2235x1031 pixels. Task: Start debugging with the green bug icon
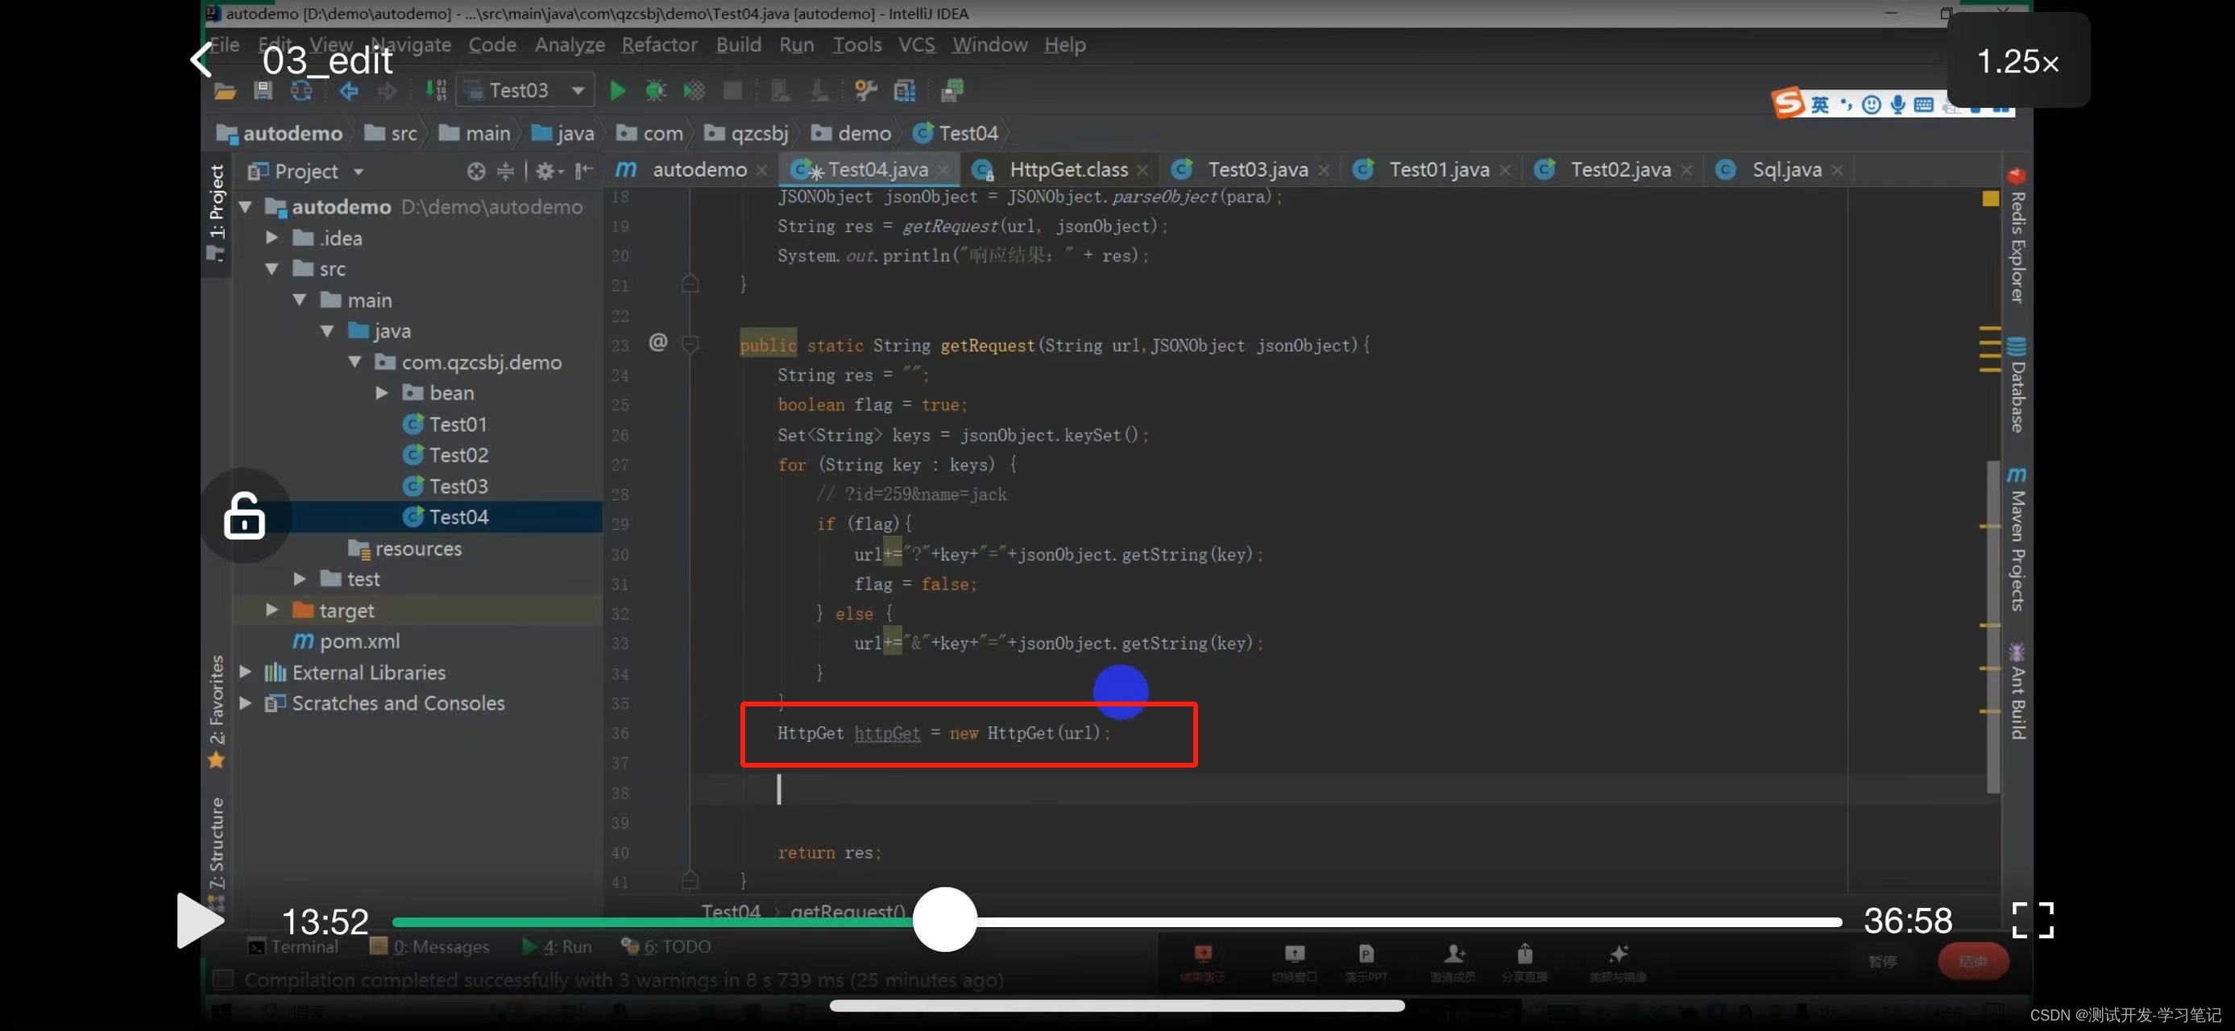click(x=655, y=90)
